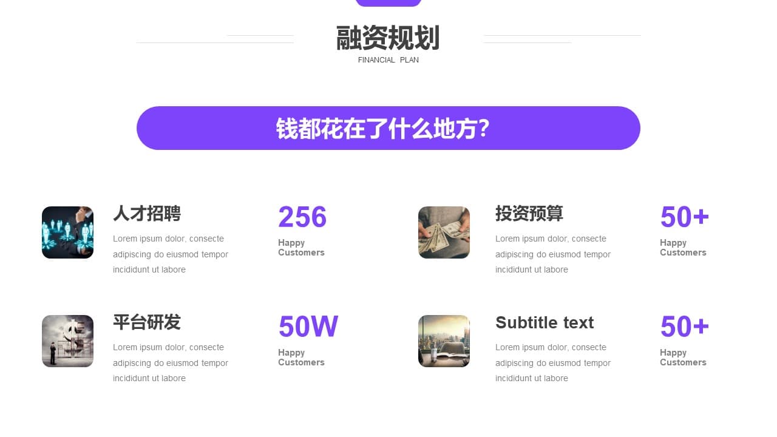Select the title 融资规划

(x=388, y=38)
